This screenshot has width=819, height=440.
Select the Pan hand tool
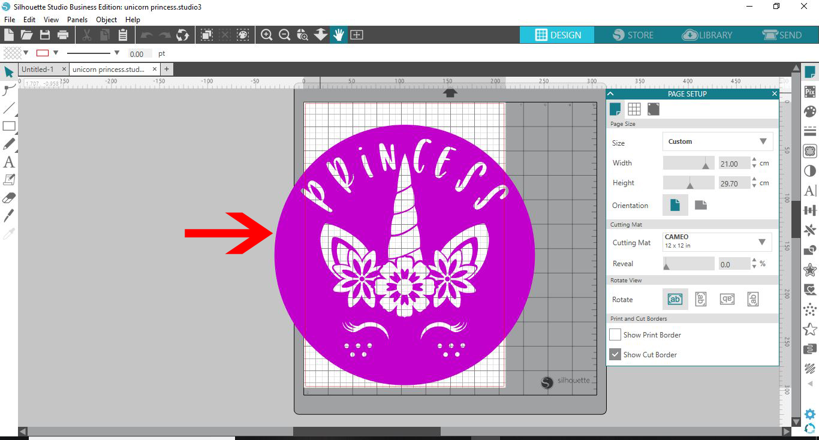339,35
